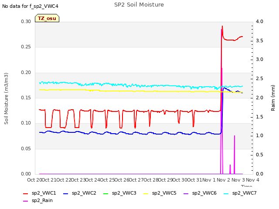Click the 3.0 right axis tick label
Screen dimensions: 279x209
pos(259,60)
